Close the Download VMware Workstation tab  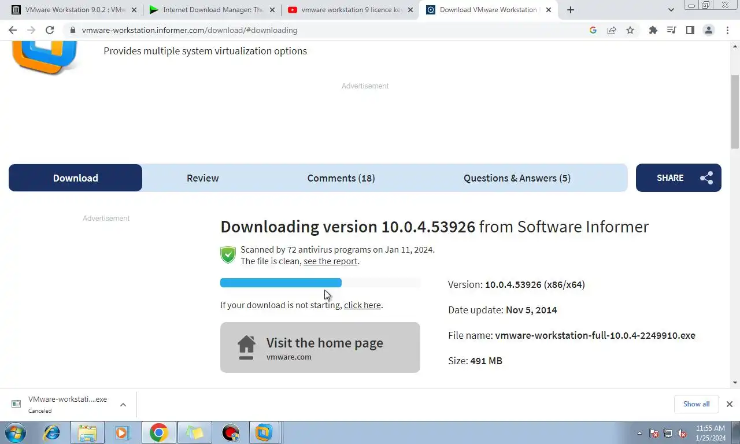[x=549, y=10]
